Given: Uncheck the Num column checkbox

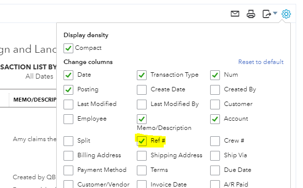Looking at the screenshot, I should click(x=215, y=75).
